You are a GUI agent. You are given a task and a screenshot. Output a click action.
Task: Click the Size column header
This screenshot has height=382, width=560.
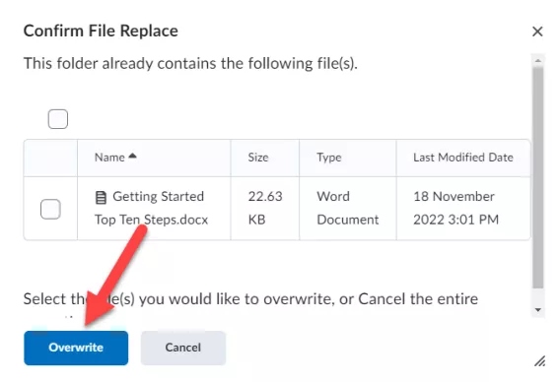point(258,158)
